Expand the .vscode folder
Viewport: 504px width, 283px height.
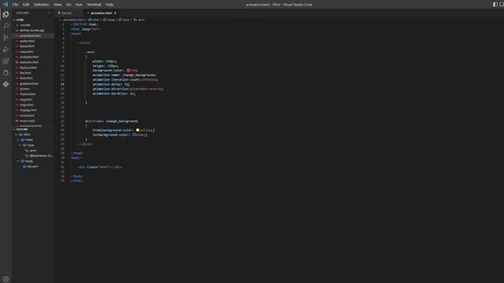tap(17, 25)
